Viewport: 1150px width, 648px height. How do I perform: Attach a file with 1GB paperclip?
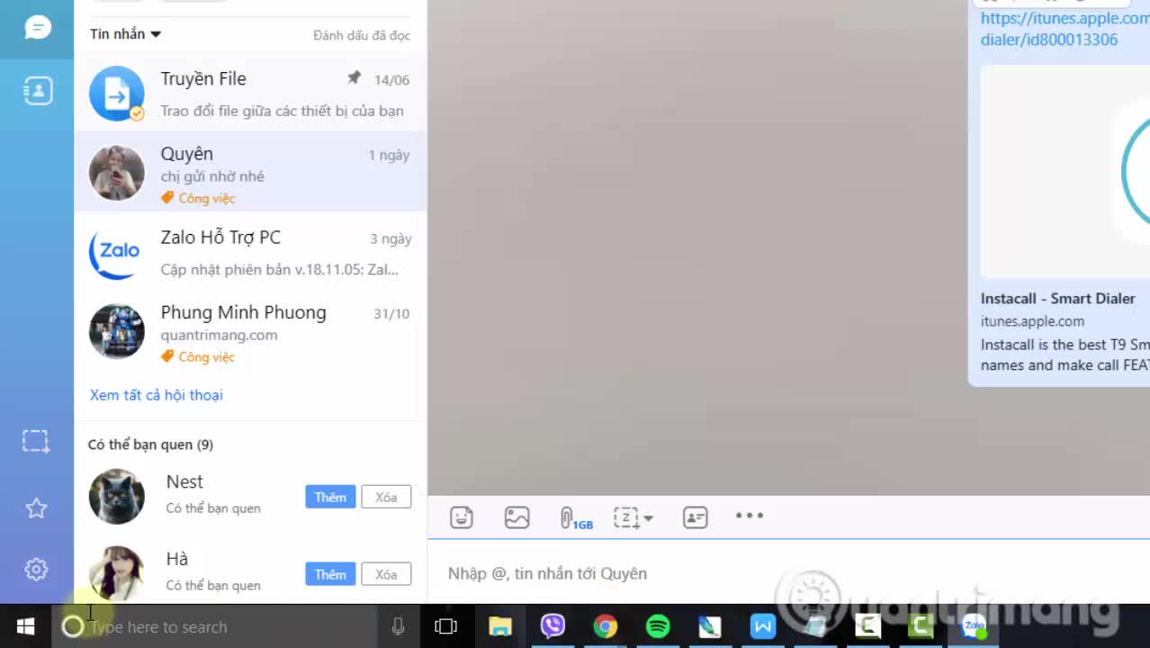click(x=576, y=518)
